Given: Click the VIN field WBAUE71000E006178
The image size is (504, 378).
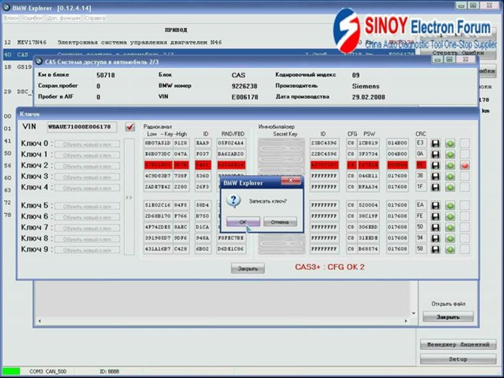Looking at the screenshot, I should coord(82,127).
